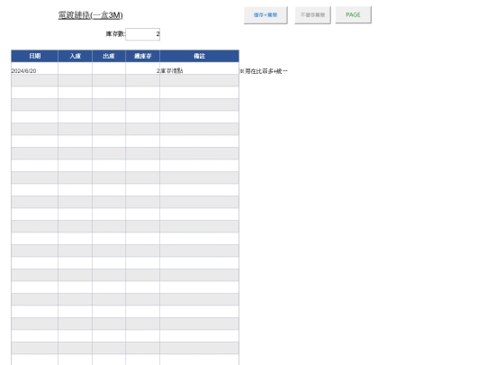Click the 總庫存 column header
Viewport: 486px width, 365px height.
(x=142, y=56)
